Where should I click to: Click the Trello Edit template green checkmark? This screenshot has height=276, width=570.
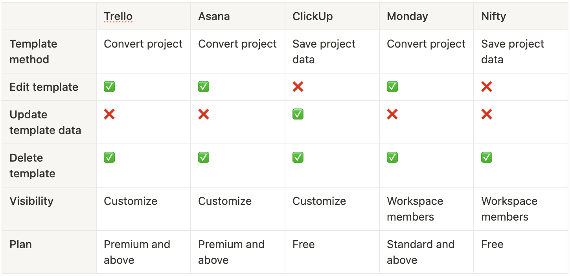point(109,86)
